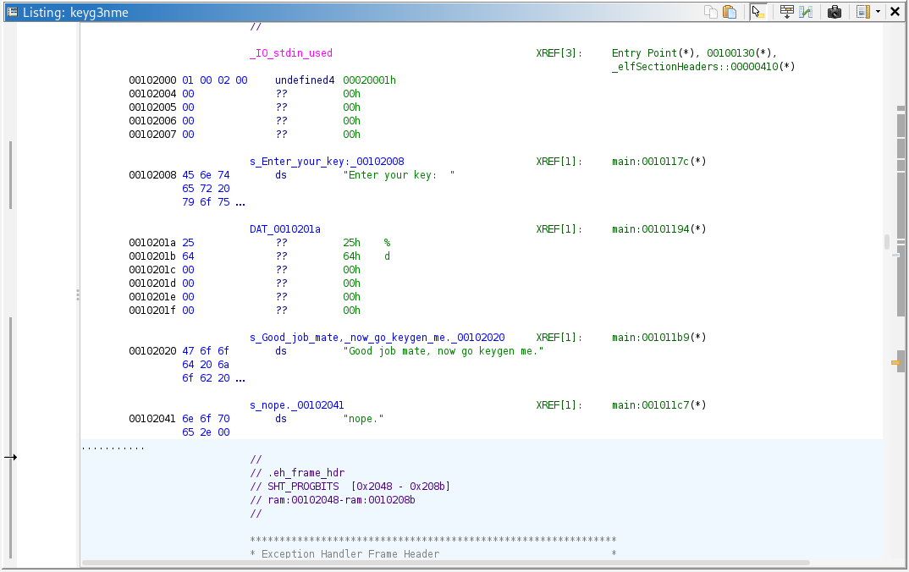
Task: Click the margin display options icon
Action: coord(862,11)
